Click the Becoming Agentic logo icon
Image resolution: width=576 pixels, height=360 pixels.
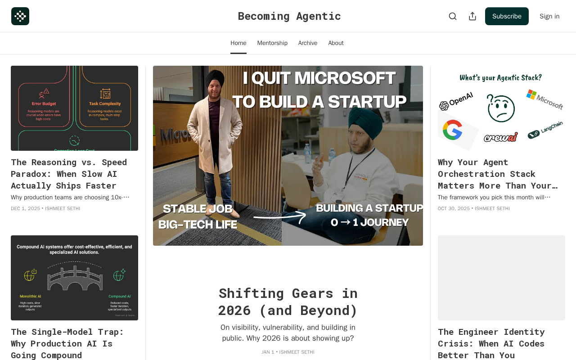click(20, 16)
